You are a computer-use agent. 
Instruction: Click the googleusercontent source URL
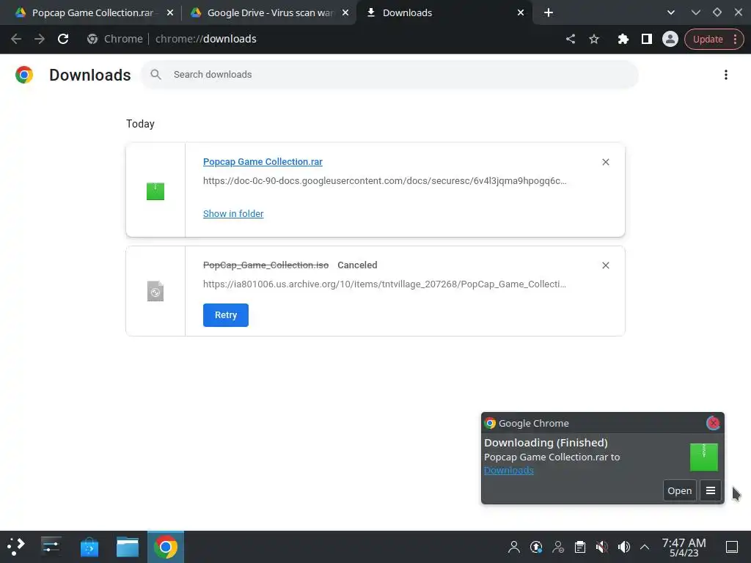(384, 181)
